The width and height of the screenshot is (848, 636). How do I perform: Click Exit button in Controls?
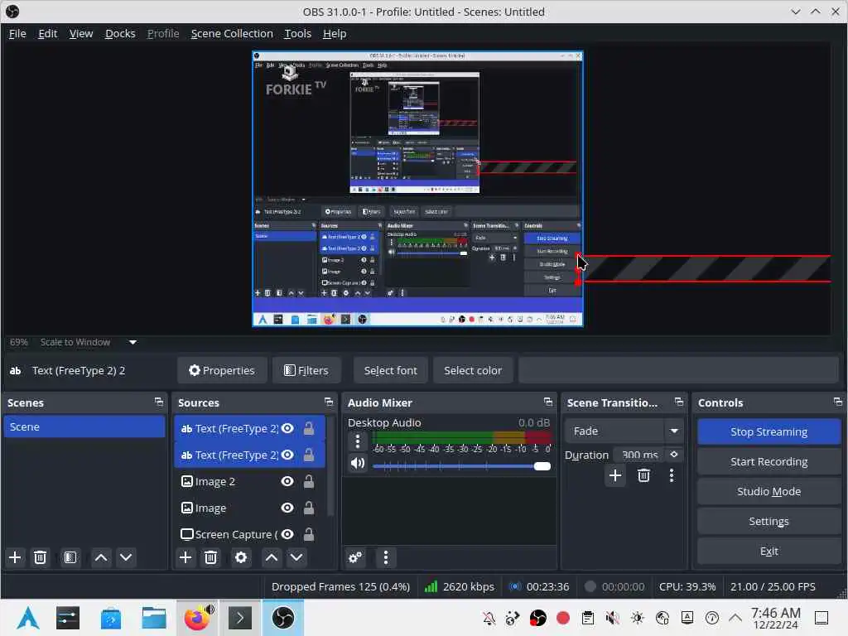(768, 551)
